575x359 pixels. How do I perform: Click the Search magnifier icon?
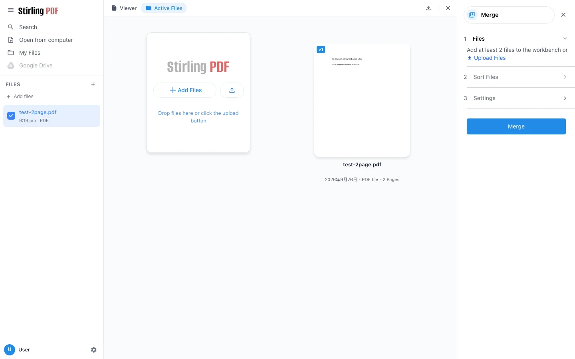point(11,27)
